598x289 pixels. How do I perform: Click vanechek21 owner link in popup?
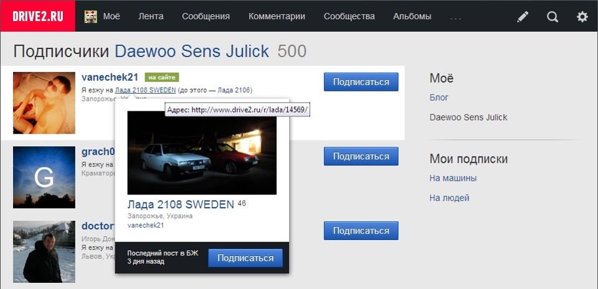(x=146, y=225)
